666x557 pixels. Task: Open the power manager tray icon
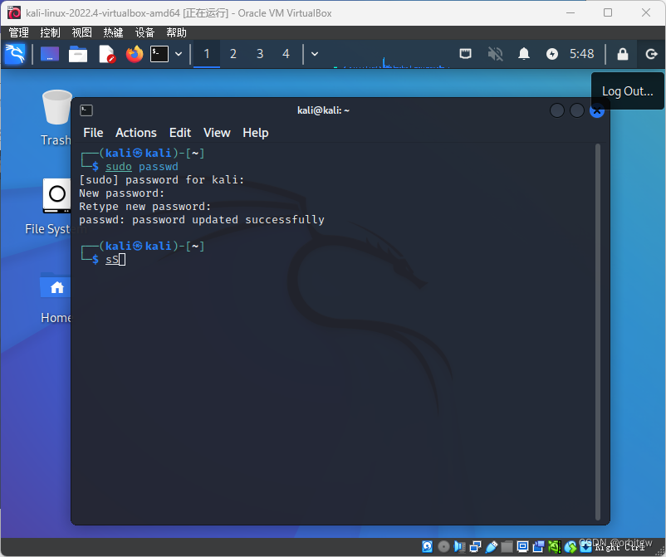click(x=551, y=54)
